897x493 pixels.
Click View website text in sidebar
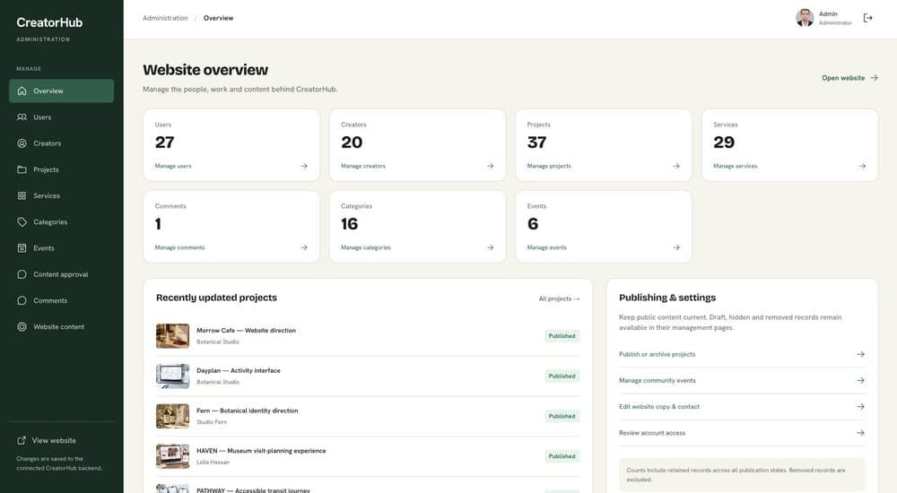(x=54, y=440)
